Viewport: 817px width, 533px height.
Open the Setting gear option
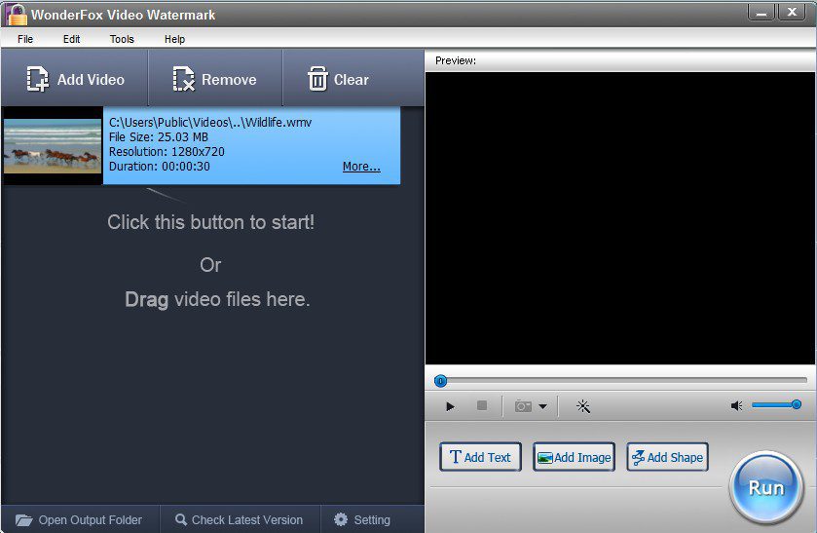point(362,520)
